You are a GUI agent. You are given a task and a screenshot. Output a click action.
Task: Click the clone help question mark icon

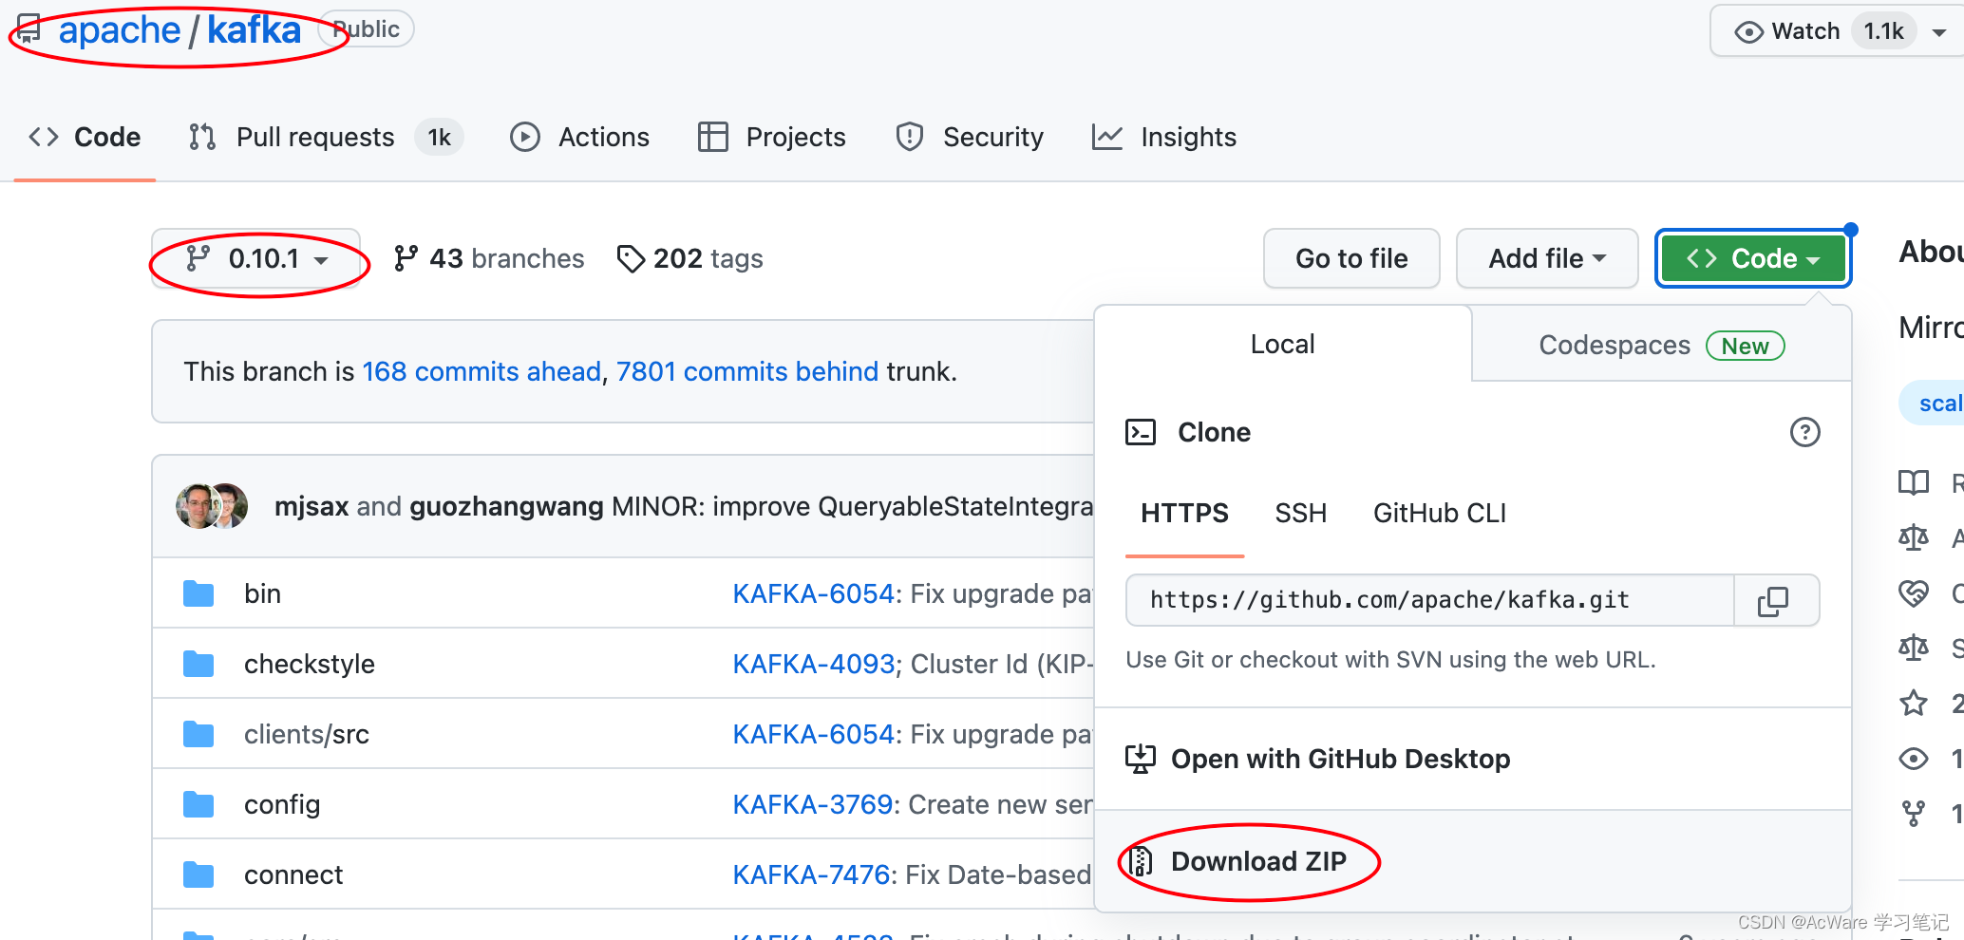tap(1805, 432)
